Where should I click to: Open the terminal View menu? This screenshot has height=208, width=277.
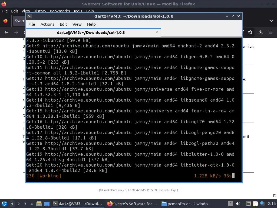pyautogui.click(x=77, y=24)
